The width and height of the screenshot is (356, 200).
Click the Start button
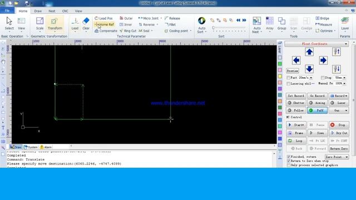click(x=296, y=125)
